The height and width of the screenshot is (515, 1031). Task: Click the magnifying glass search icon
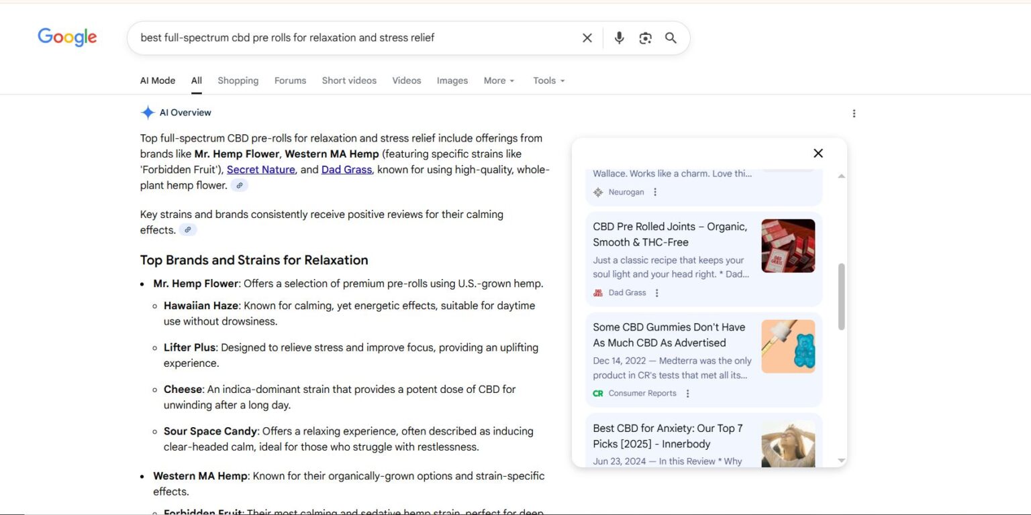coord(671,38)
